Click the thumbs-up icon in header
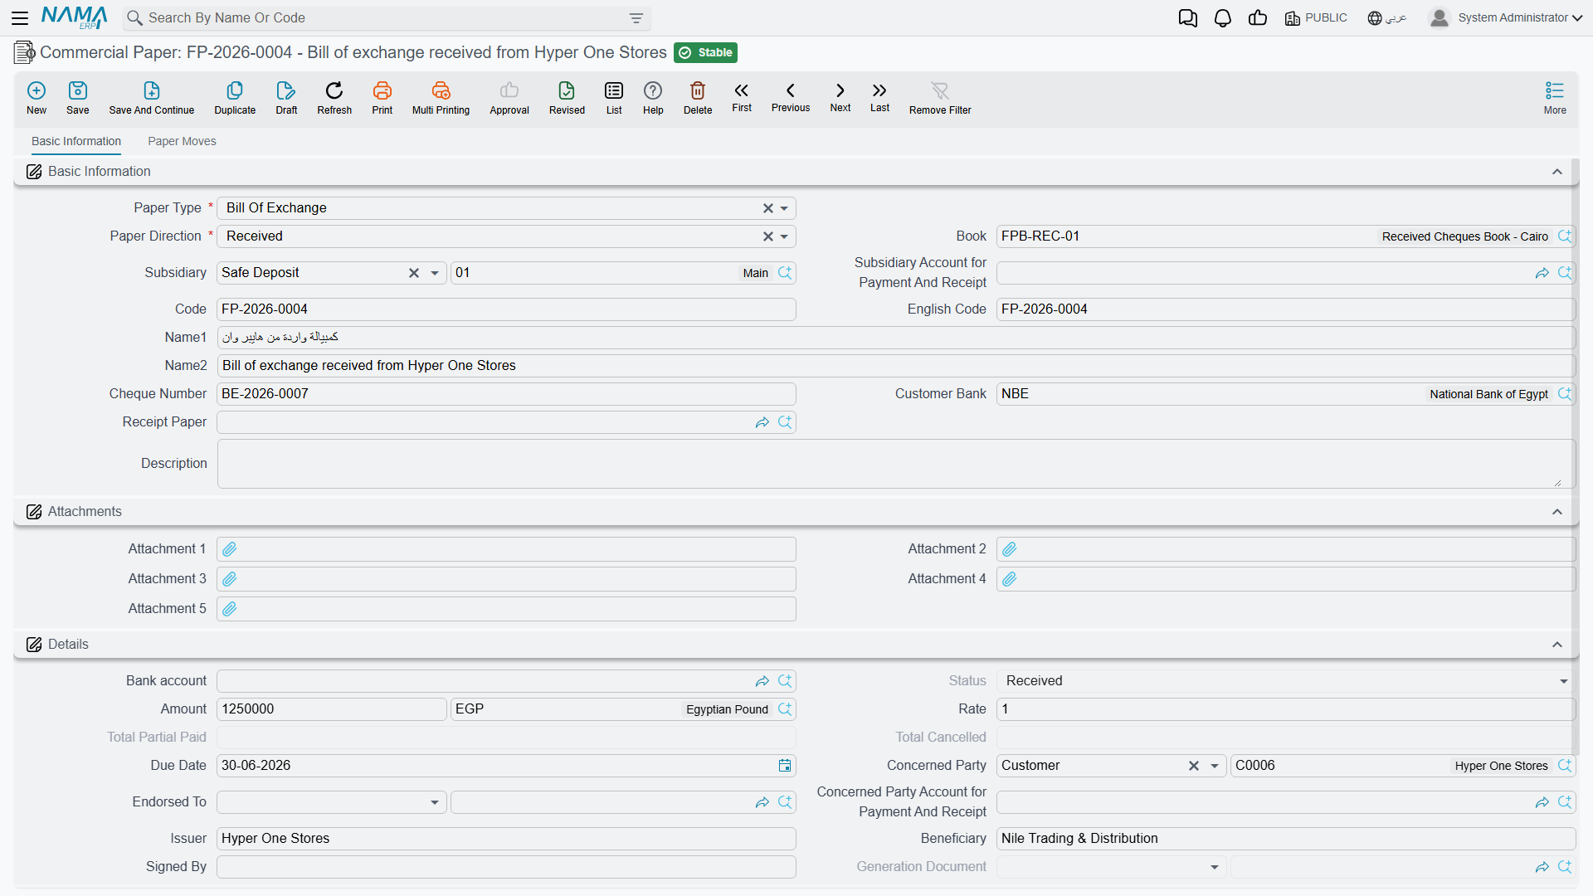1593x896 pixels. click(x=1258, y=18)
